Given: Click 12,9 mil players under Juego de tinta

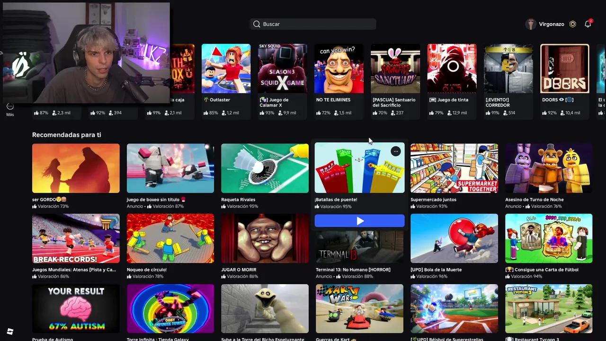Looking at the screenshot, I should tap(454, 113).
